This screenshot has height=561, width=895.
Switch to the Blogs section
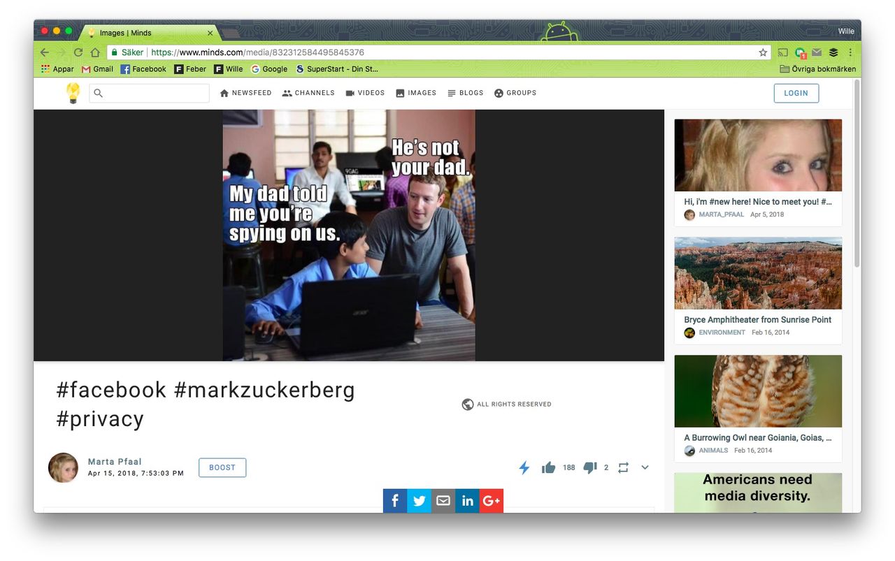[x=465, y=92]
